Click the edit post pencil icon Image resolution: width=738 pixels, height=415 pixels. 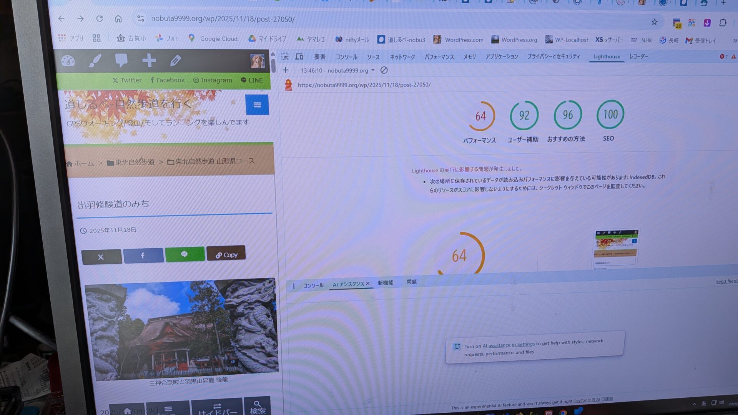[x=175, y=60]
